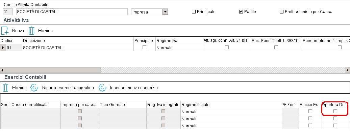Viewport: 350px width, 131px height.
Task: Click the Elimina trash icon under Attività Iva
Action: [x=32, y=31]
